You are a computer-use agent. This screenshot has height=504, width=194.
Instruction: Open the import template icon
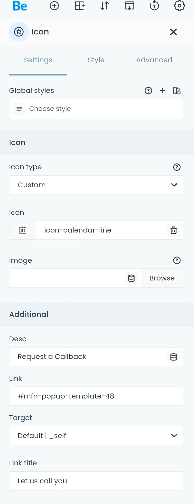pyautogui.click(x=129, y=6)
